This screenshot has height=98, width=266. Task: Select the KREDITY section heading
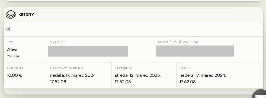[26, 15]
